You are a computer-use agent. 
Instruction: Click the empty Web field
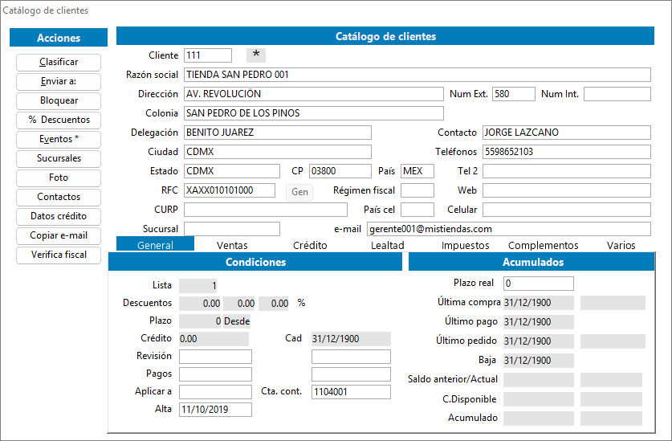[567, 190]
